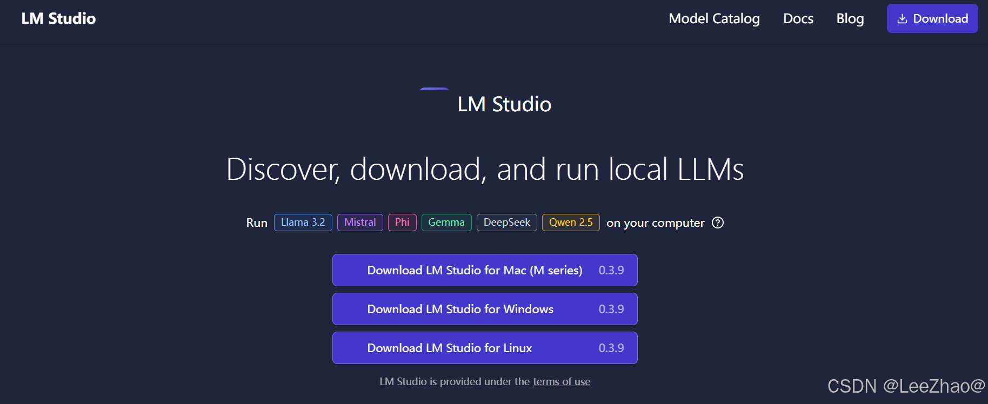The width and height of the screenshot is (988, 404).
Task: Click the 'on your computer' text
Action: click(x=656, y=223)
